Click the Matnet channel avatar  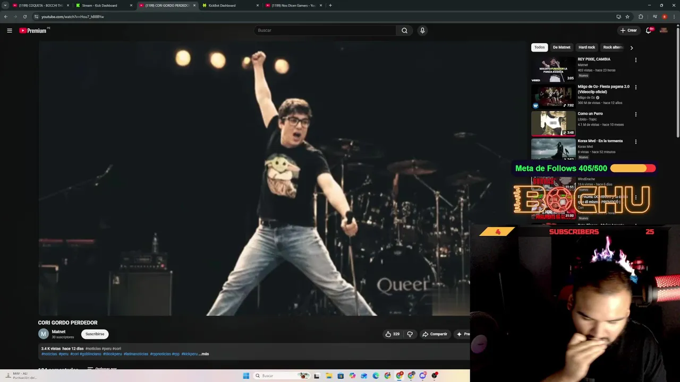pyautogui.click(x=44, y=334)
